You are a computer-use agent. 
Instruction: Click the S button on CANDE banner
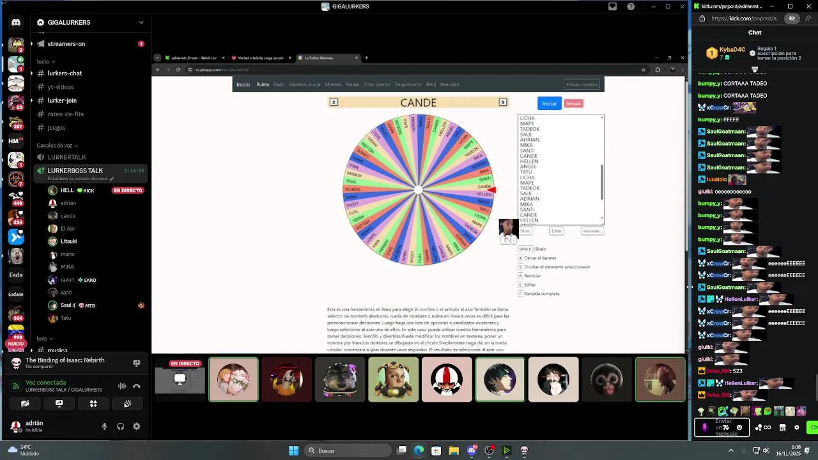coord(502,102)
